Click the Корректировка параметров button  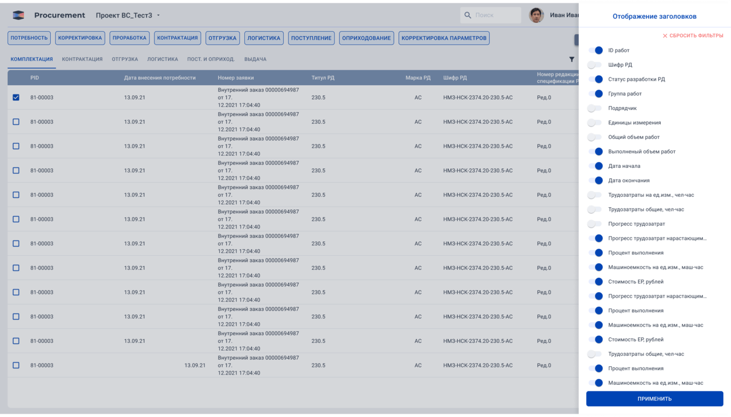[444, 38]
